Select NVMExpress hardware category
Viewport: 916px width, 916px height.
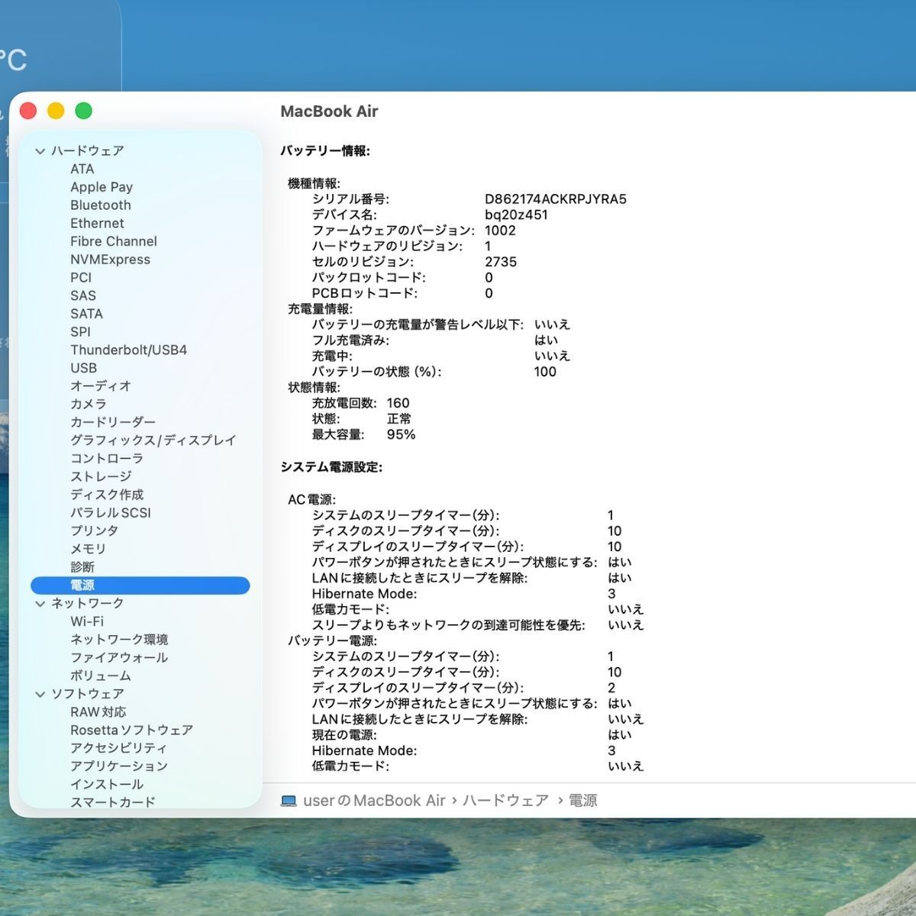pos(111,260)
